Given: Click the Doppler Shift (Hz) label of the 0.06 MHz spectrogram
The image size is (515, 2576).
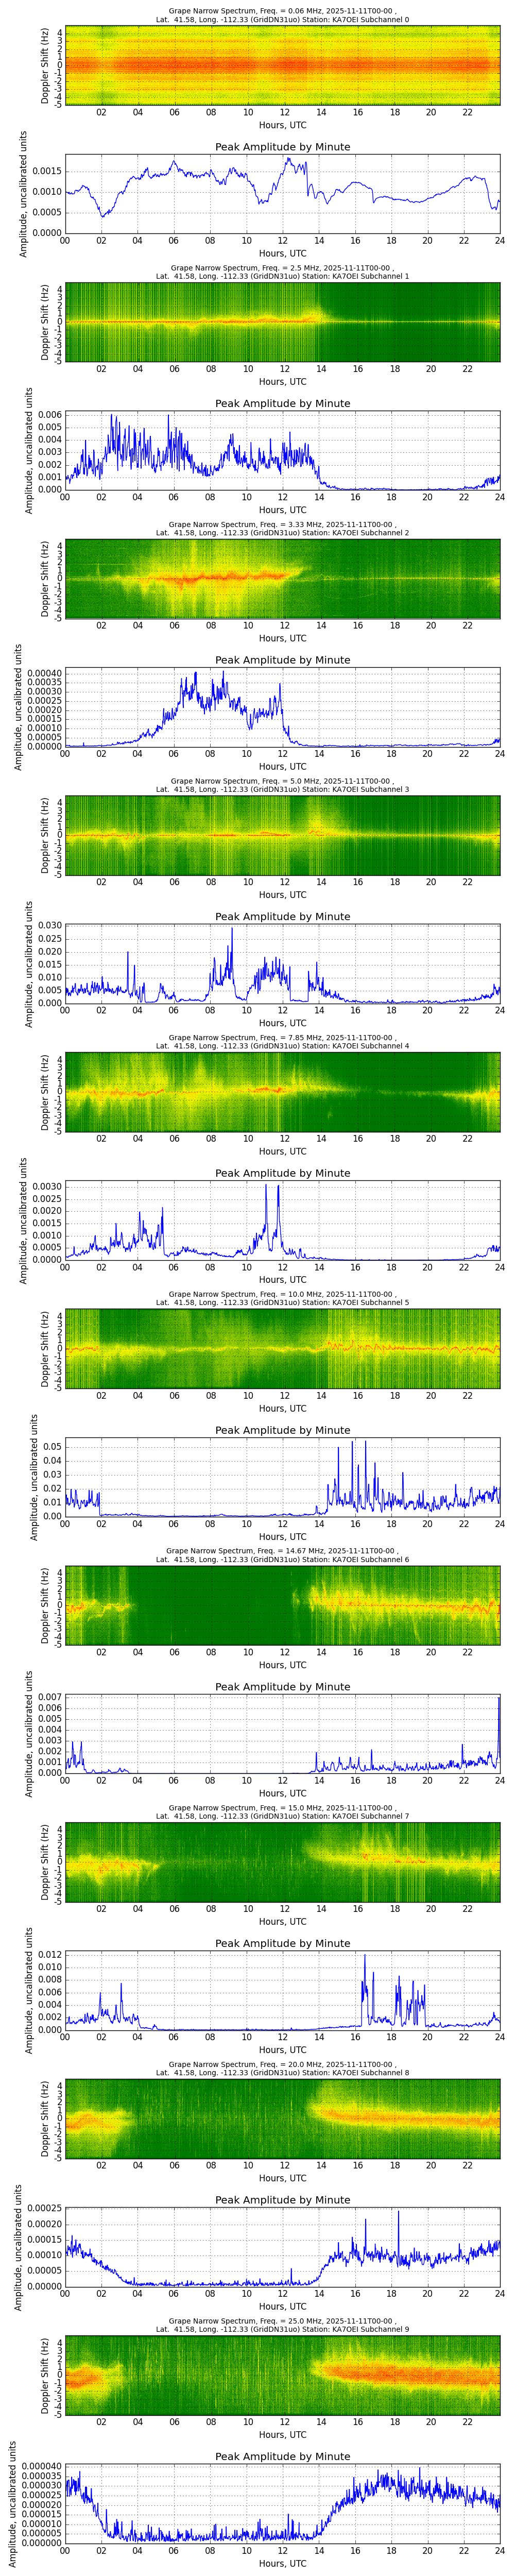Looking at the screenshot, I should click(x=46, y=66).
